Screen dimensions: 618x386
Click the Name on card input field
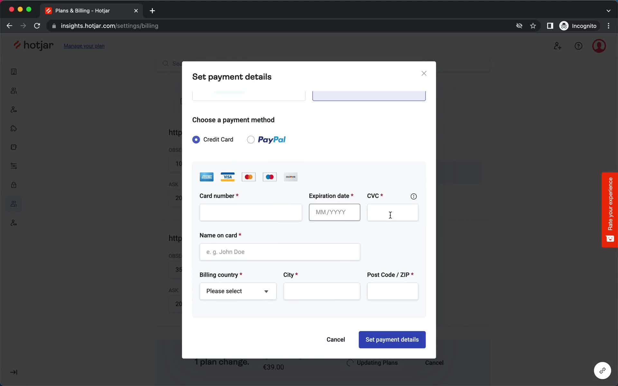coord(280,252)
